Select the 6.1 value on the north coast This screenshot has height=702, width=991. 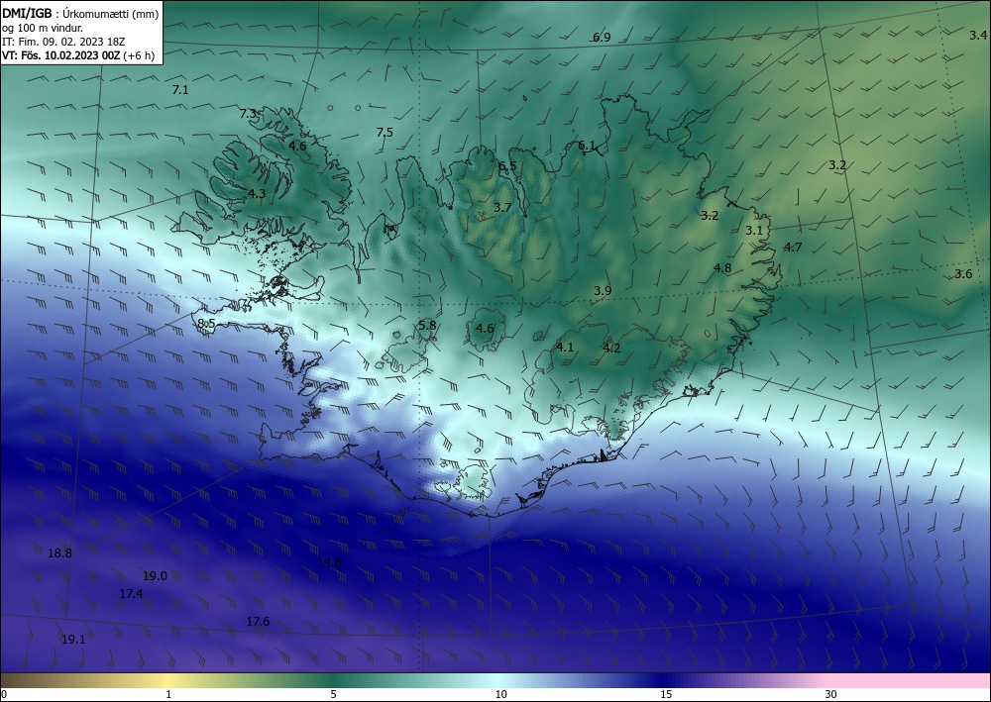click(x=587, y=146)
